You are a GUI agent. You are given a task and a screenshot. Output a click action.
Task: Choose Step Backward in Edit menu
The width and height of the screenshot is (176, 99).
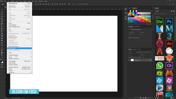20,7
